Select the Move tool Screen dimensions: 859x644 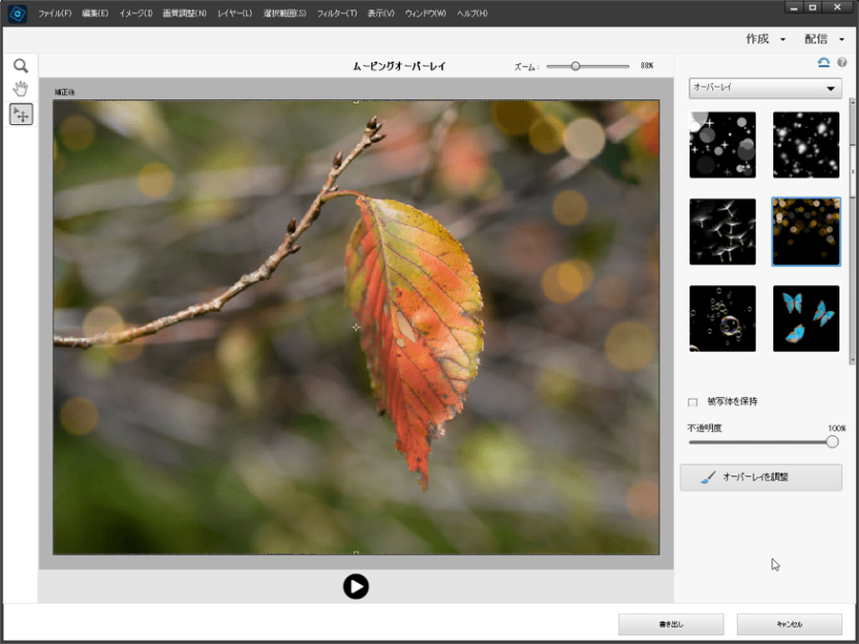[20, 114]
